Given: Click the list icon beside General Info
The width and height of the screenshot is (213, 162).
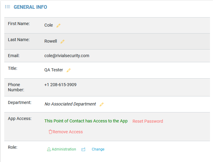Looking at the screenshot, I should [8, 7].
